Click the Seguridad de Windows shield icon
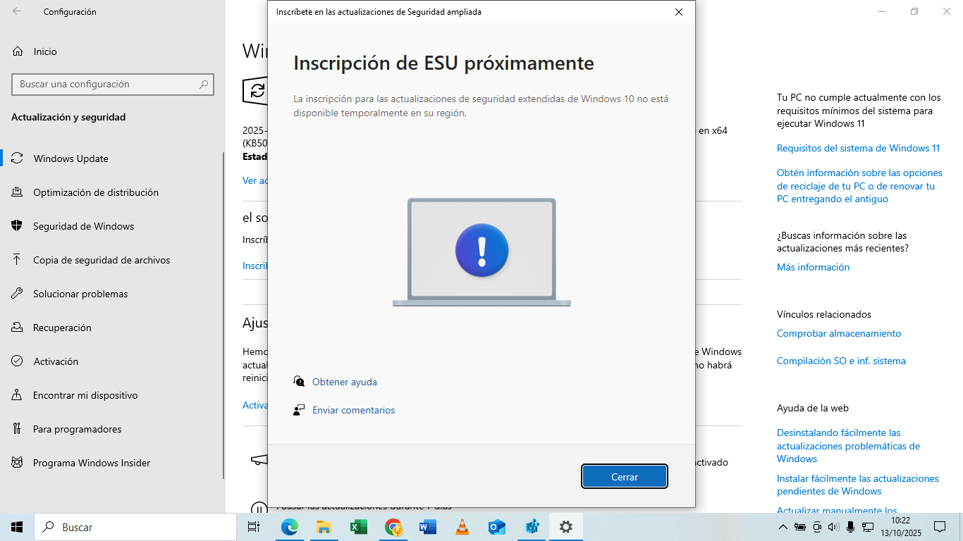 coord(18,226)
